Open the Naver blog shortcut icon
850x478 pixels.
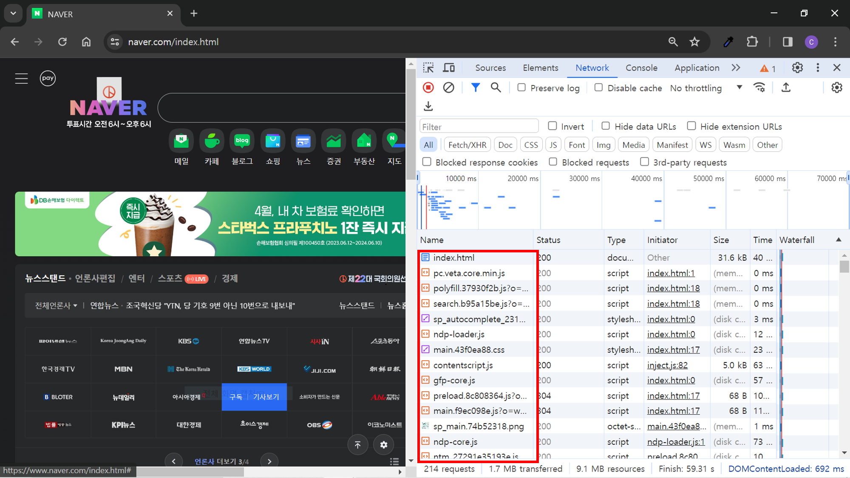[x=242, y=141]
